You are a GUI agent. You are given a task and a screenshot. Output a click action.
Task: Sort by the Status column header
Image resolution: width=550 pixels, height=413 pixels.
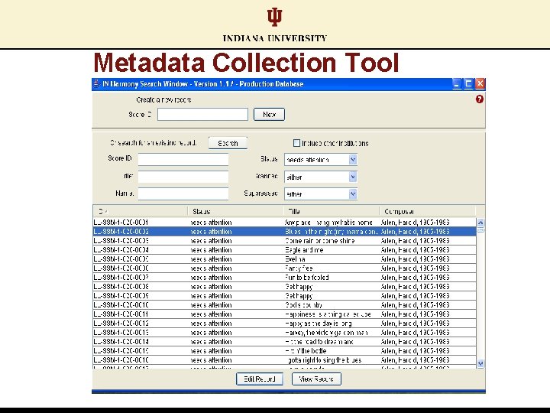[236, 211]
